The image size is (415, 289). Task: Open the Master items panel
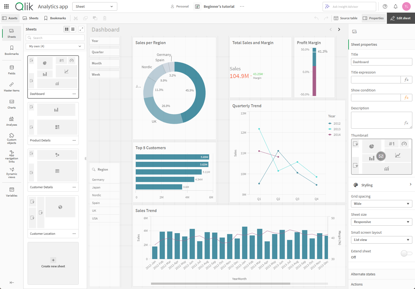pos(12,87)
